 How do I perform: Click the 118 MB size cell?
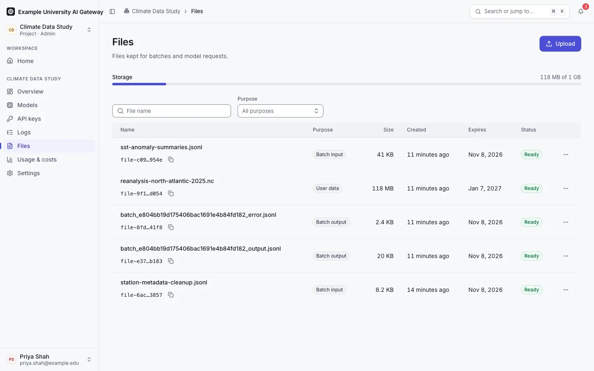pyautogui.click(x=383, y=188)
